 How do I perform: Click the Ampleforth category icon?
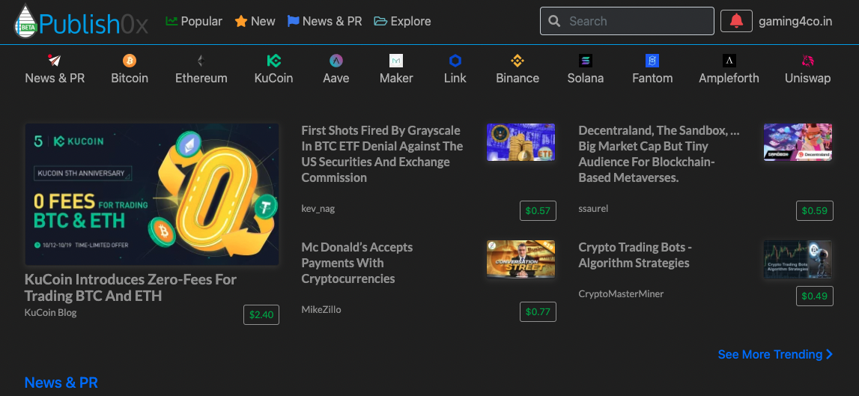click(729, 60)
